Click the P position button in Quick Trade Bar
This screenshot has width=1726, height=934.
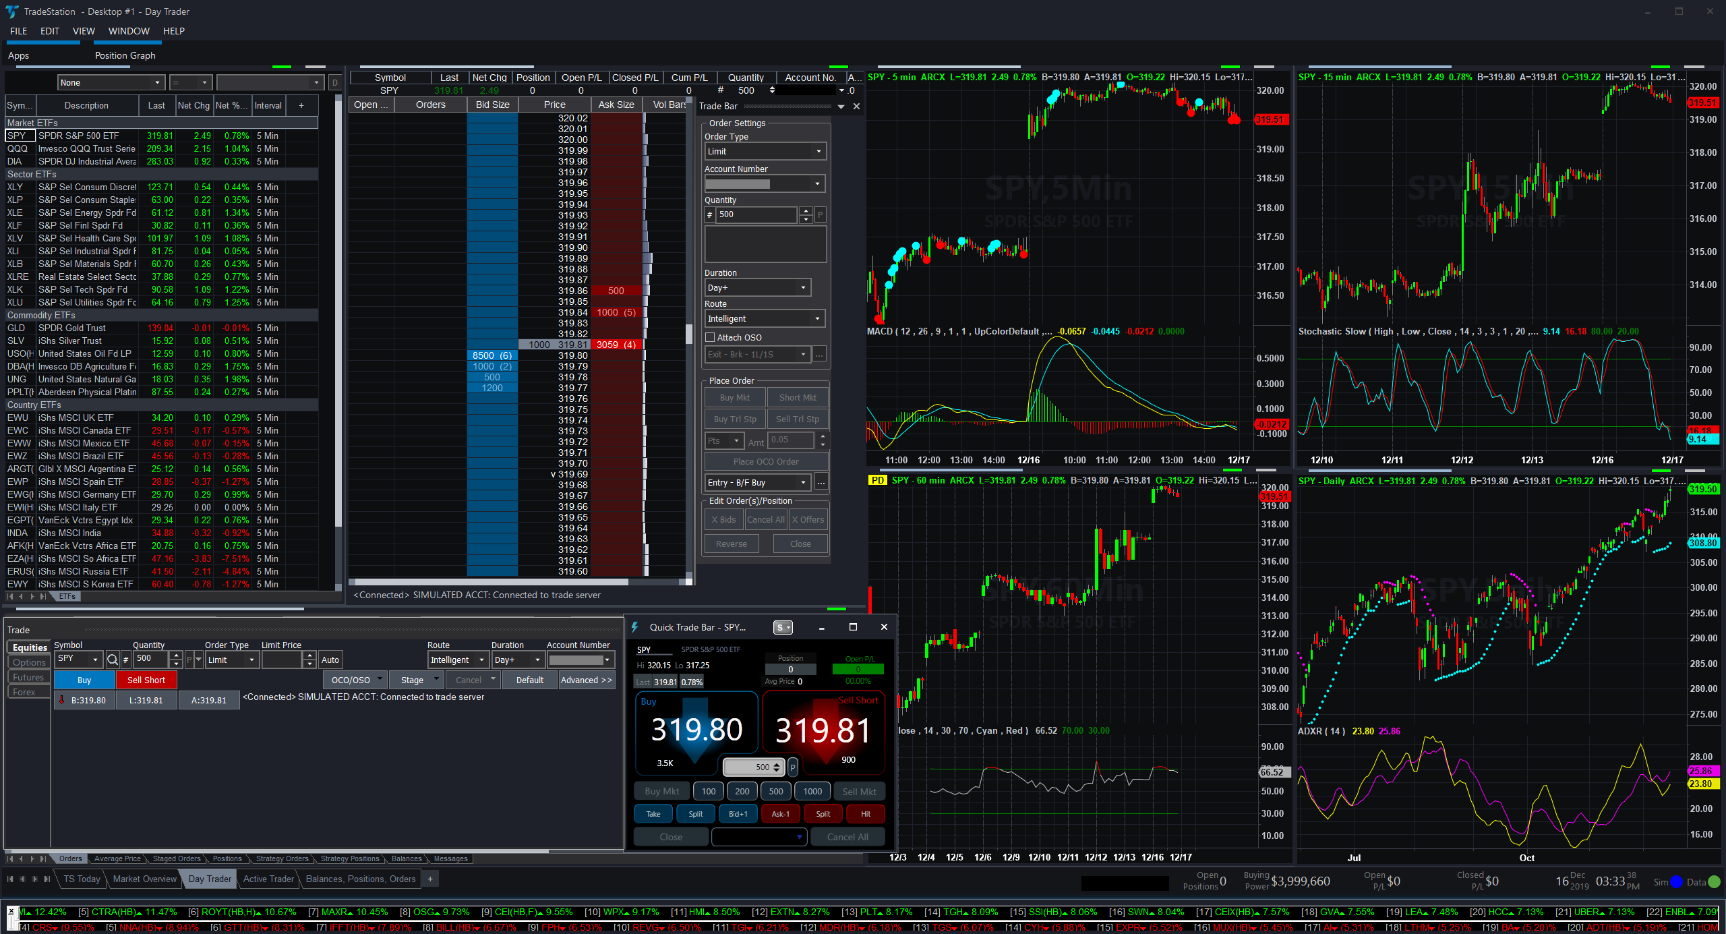coord(793,767)
